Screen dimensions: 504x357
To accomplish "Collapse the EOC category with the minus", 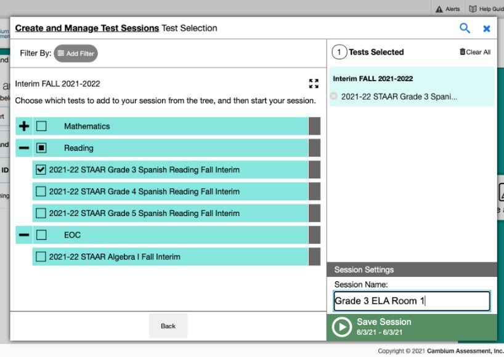I will point(24,235).
